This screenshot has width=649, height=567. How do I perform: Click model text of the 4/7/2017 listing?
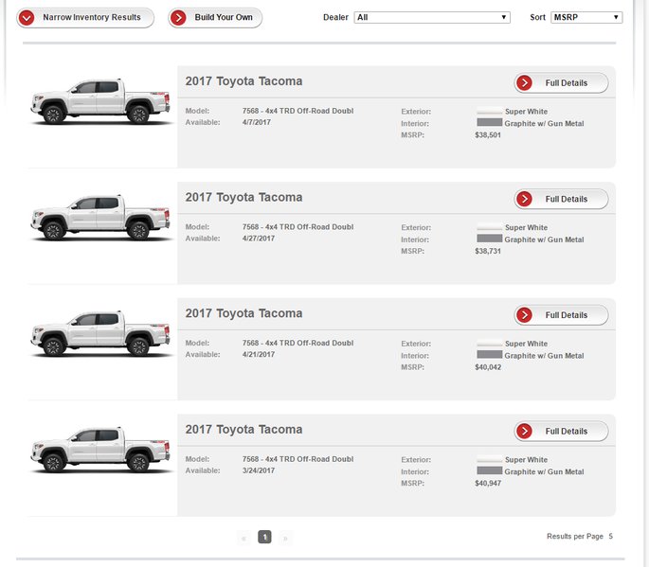tap(298, 111)
